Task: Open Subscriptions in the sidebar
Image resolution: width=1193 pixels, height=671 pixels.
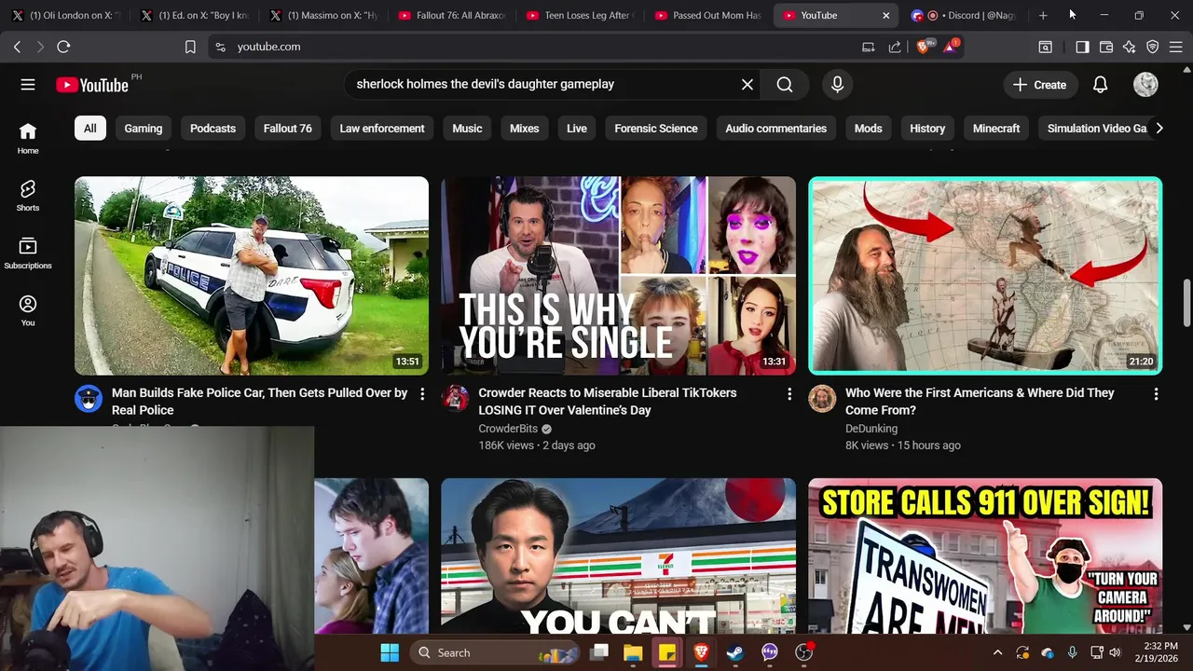Action: pos(28,253)
